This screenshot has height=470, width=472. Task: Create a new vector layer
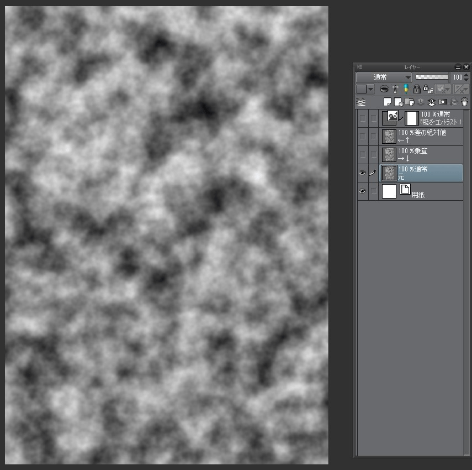click(399, 102)
